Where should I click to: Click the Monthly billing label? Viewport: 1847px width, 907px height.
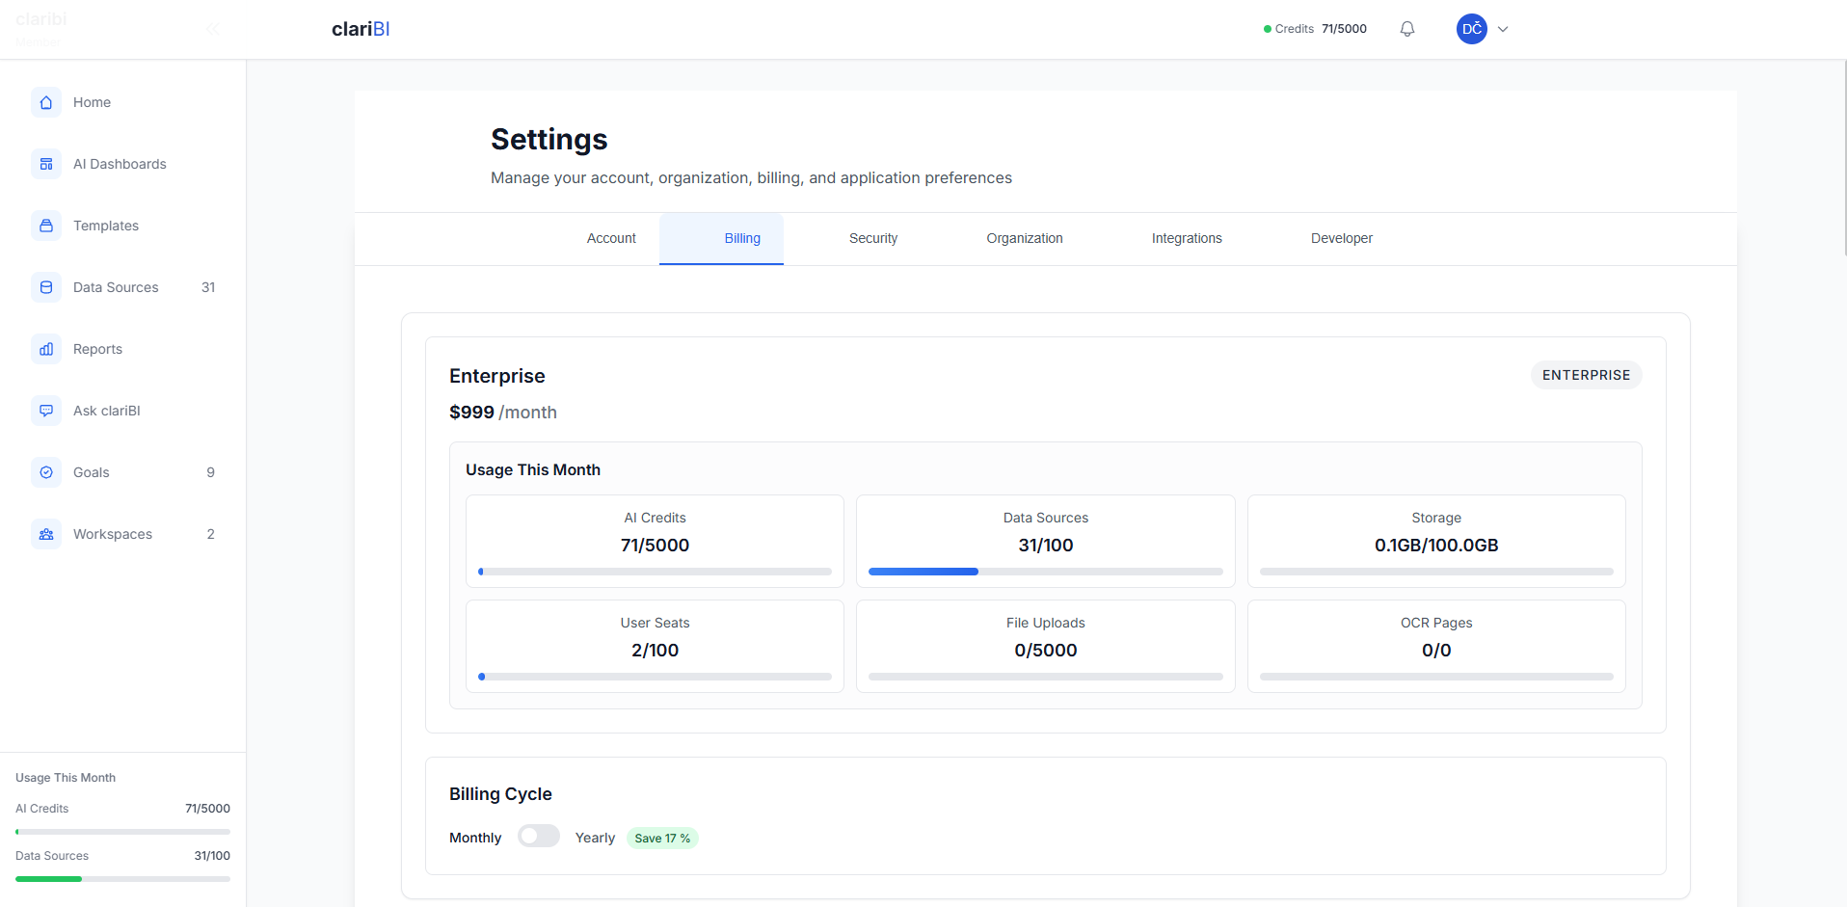tap(475, 838)
